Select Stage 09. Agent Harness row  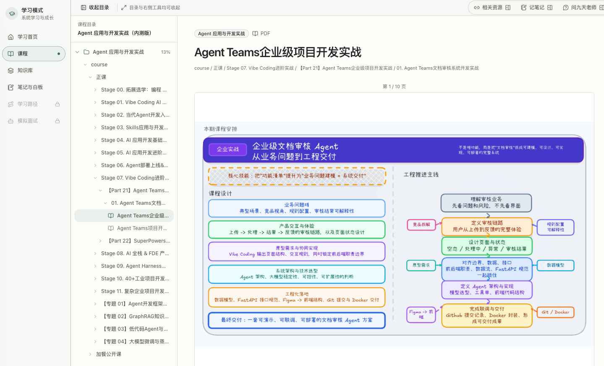pyautogui.click(x=124, y=266)
